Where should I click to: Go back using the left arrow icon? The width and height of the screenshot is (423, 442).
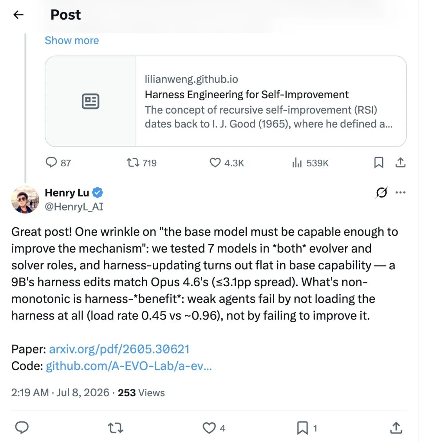(18, 14)
